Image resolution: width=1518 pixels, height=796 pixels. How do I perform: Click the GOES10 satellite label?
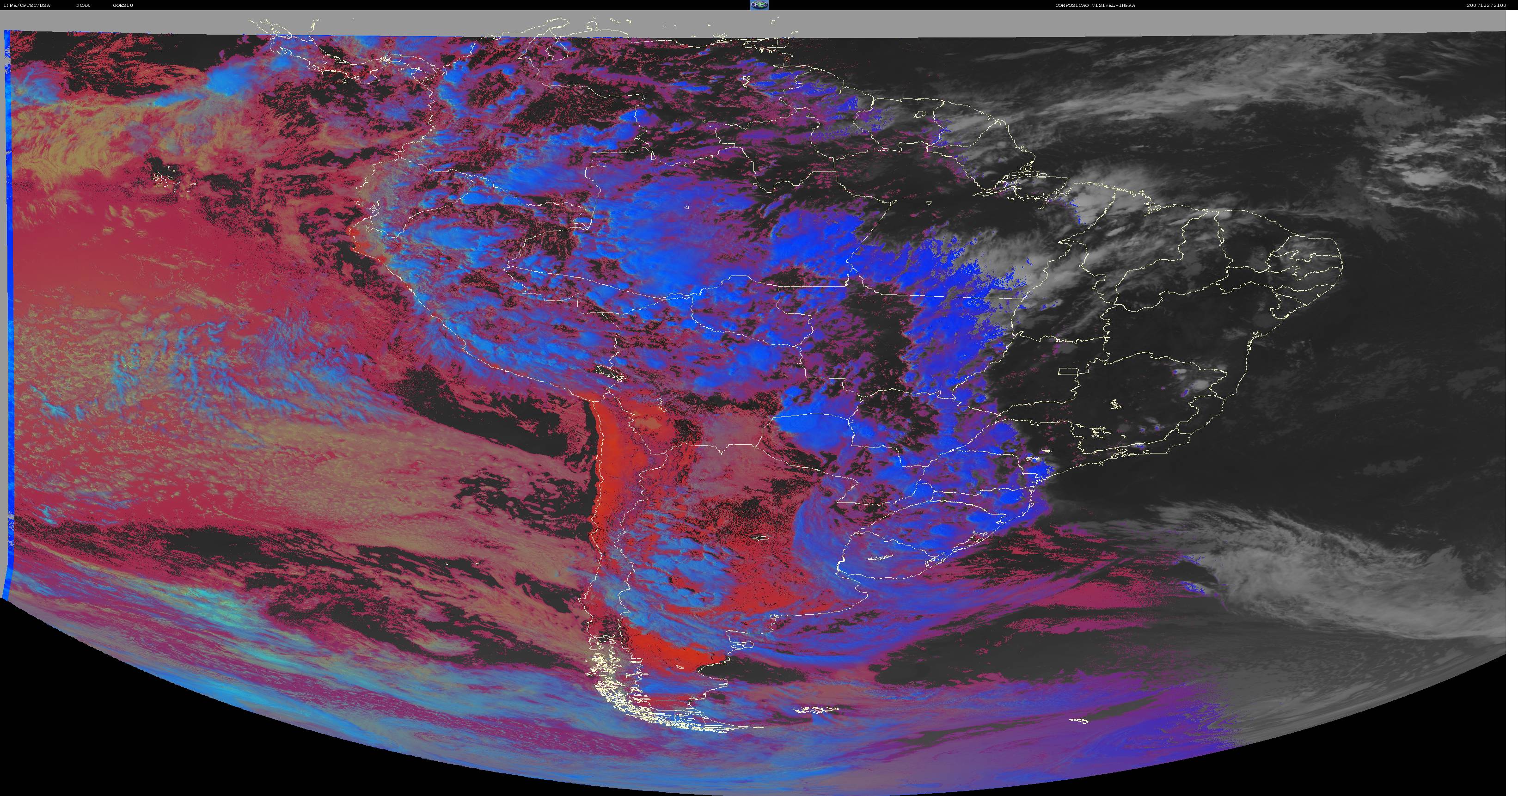point(123,5)
